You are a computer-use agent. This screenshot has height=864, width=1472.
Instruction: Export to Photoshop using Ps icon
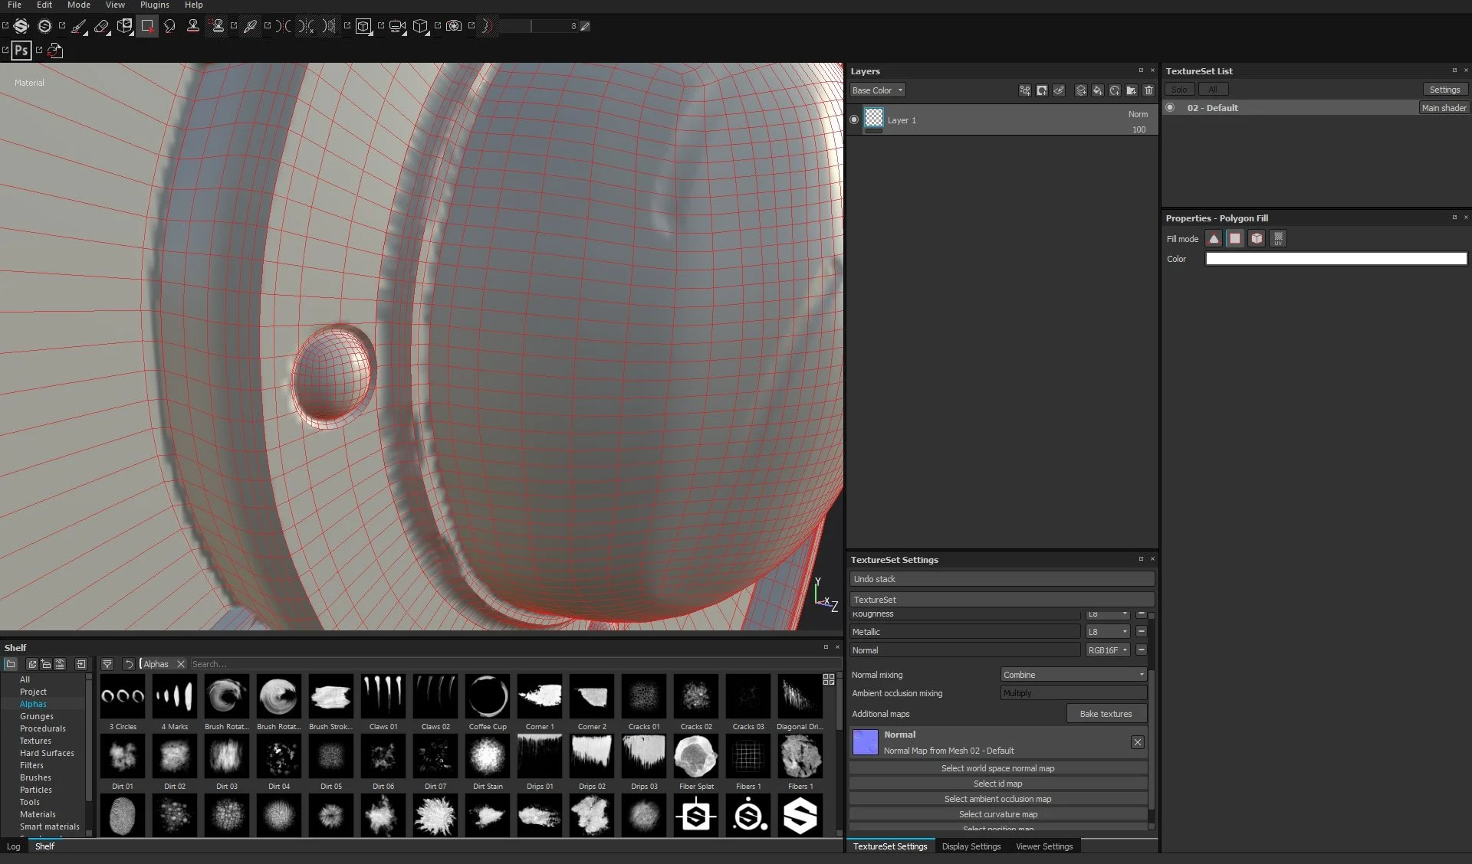pos(21,51)
